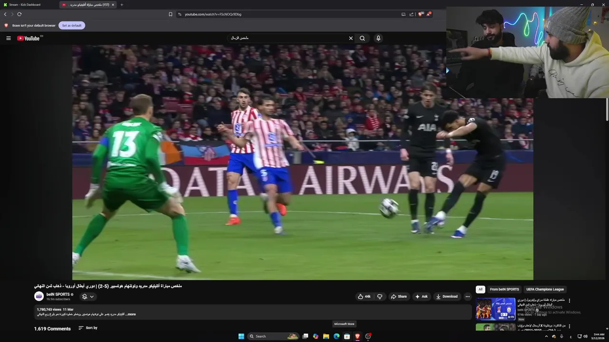
Task: Open options menu for first recommended video
Action: point(569,301)
